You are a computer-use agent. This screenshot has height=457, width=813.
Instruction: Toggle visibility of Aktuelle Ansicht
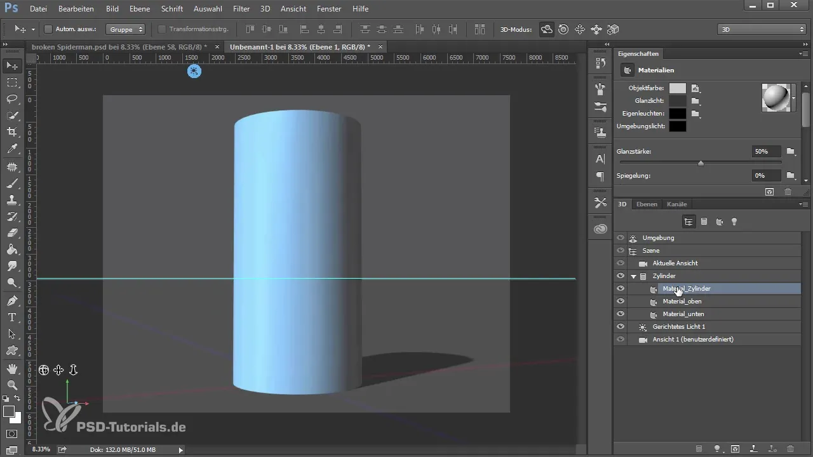click(621, 263)
